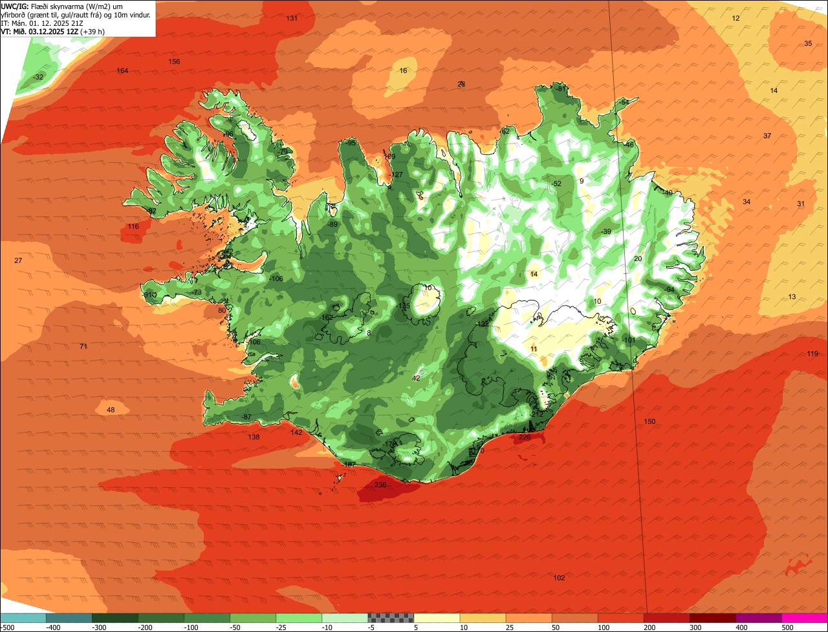828x632 pixels.
Task: Pick the legend swatch between -100 and -50
Action: (207, 617)
